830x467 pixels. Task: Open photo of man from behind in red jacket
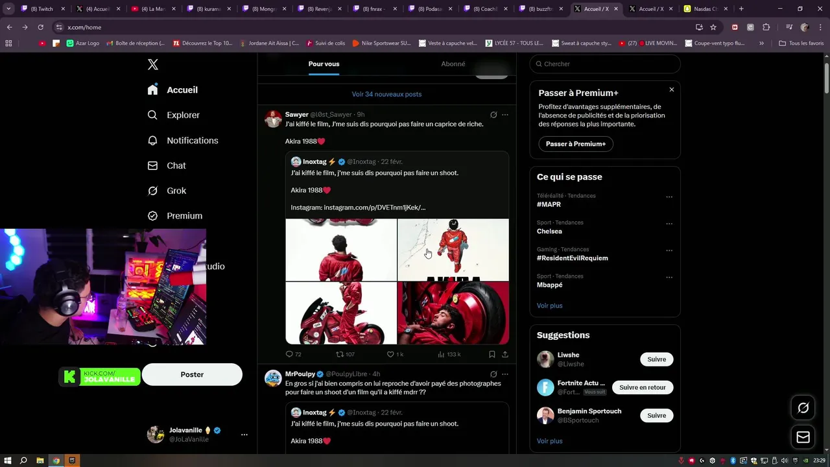click(x=341, y=250)
